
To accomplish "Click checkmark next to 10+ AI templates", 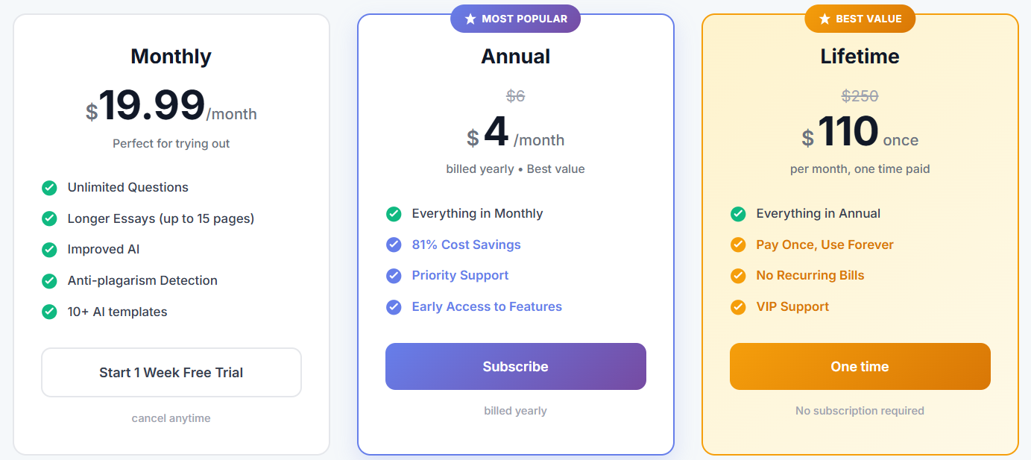I will (49, 312).
